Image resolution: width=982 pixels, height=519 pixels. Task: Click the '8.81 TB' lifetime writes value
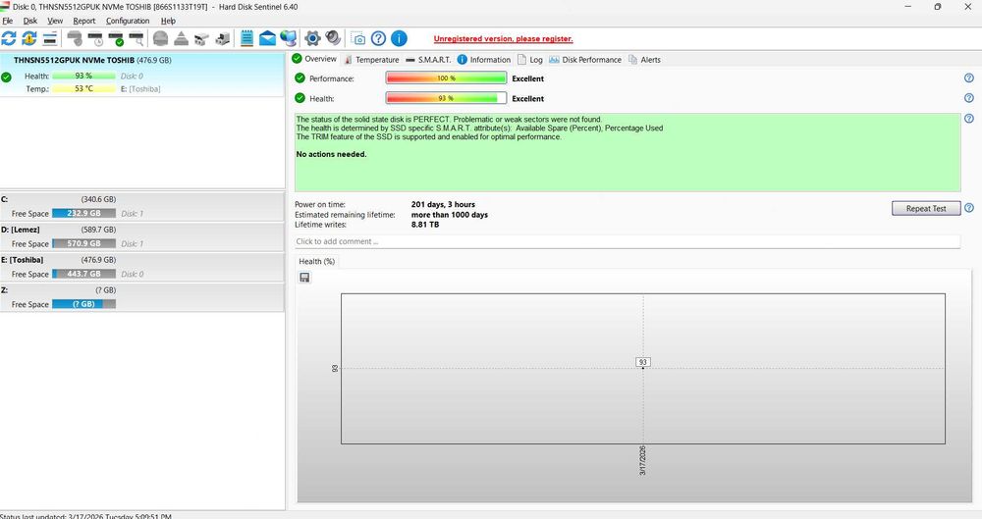pyautogui.click(x=424, y=224)
